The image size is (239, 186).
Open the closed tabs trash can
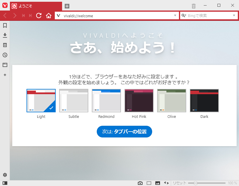coord(194,6)
